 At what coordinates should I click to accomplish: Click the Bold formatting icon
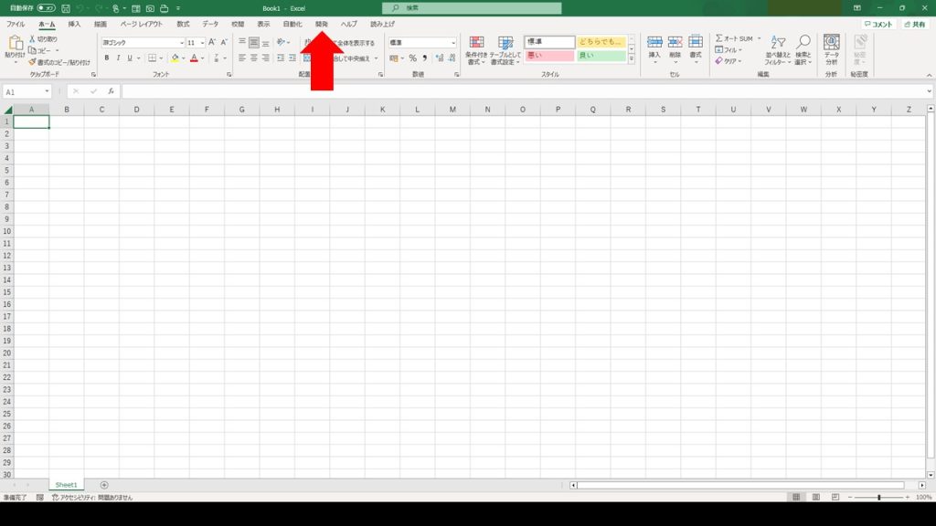(106, 58)
